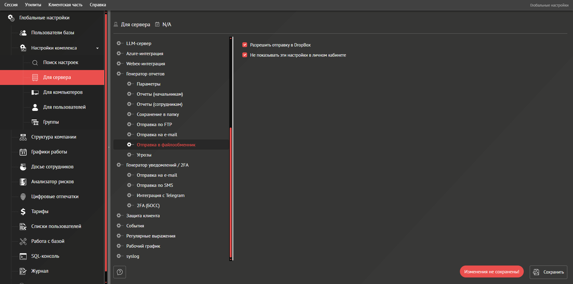The height and width of the screenshot is (284, 573).
Task: Click the SQL console icon
Action: point(23,256)
